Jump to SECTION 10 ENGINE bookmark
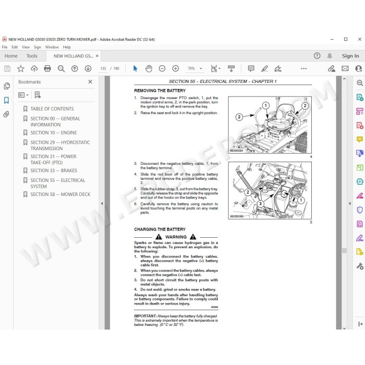Image resolution: width=365 pixels, height=365 pixels. pyautogui.click(x=54, y=132)
